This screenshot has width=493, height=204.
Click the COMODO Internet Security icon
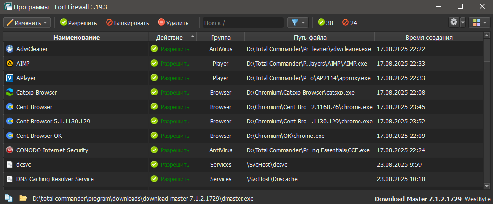pos(10,150)
